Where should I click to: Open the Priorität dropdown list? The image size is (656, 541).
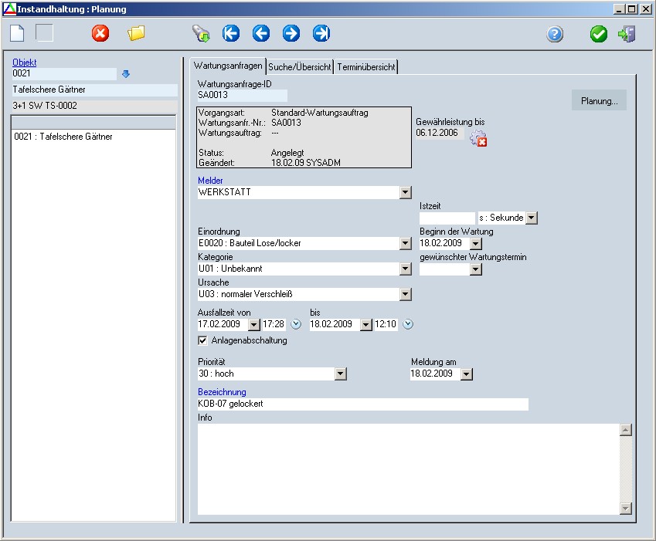pos(341,374)
